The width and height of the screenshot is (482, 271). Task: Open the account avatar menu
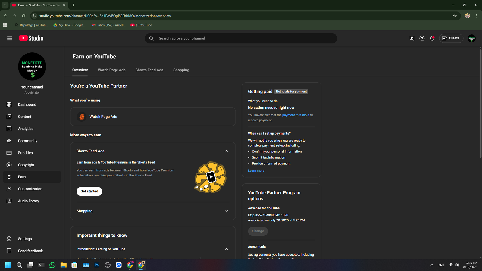tap(471, 38)
